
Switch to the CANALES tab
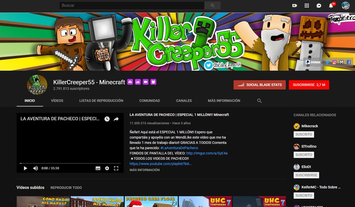pyautogui.click(x=184, y=101)
